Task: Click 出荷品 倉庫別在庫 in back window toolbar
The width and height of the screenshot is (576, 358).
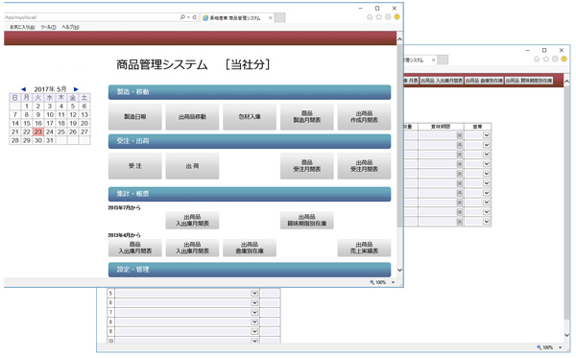Action: pos(484,81)
